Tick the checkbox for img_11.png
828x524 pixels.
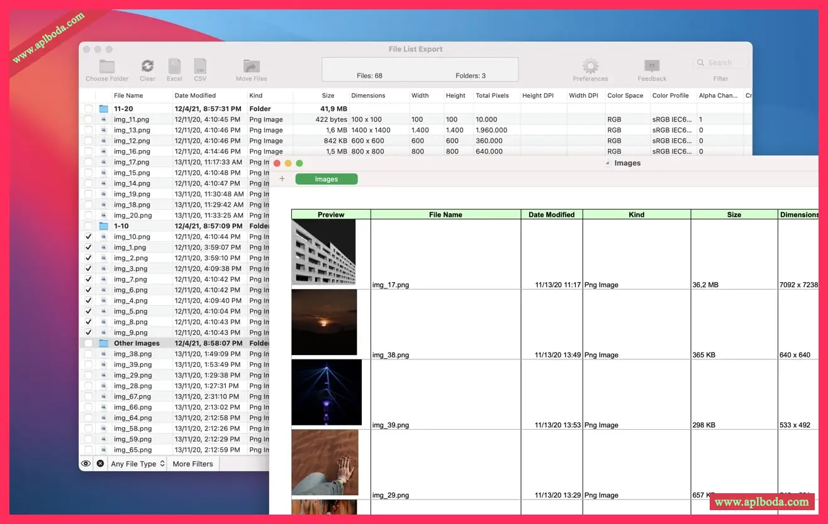[x=88, y=119]
